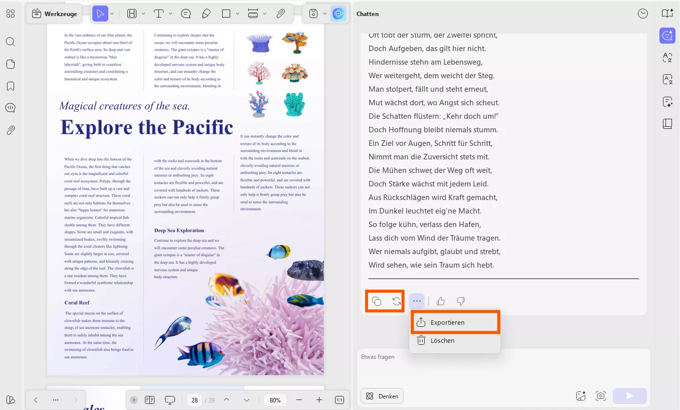The image size is (680, 410).
Task: Show the page thumbnails panel
Action: pyautogui.click(x=11, y=64)
